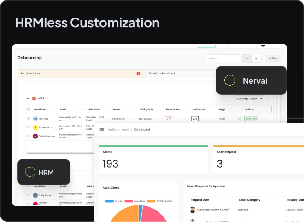Click Olivia Coleman's avatar icon
This screenshot has width=304, height=222.
pyautogui.click(x=35, y=136)
